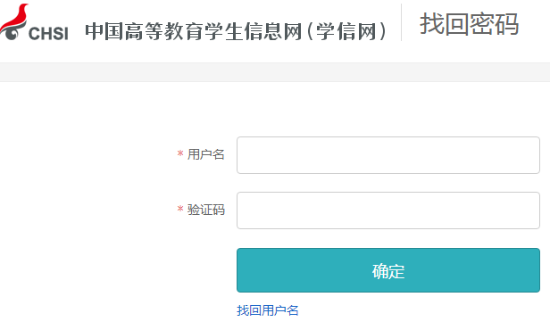Click the vertical divider before 找回密码

401,22
